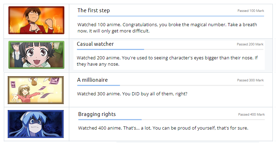The width and height of the screenshot is (277, 146).
Task: Click the 'Passed 300 Mark' label
Action: tap(250, 80)
